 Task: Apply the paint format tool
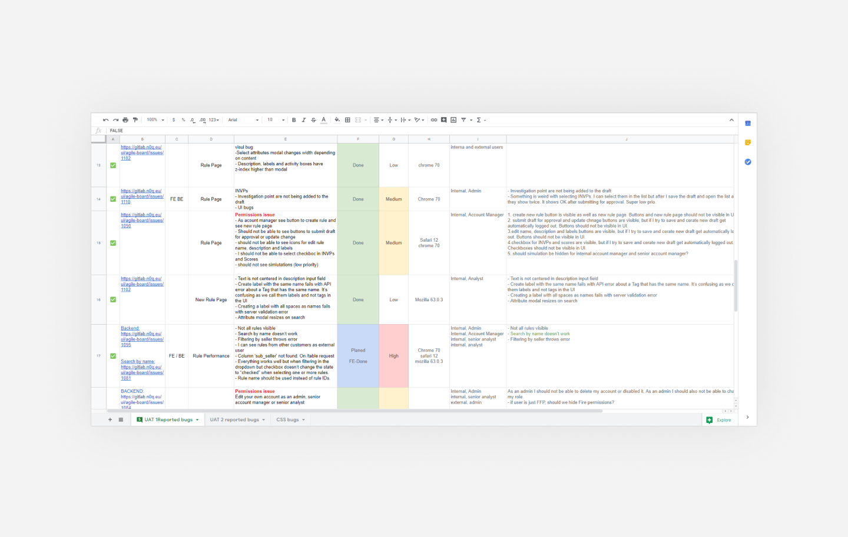[135, 120]
